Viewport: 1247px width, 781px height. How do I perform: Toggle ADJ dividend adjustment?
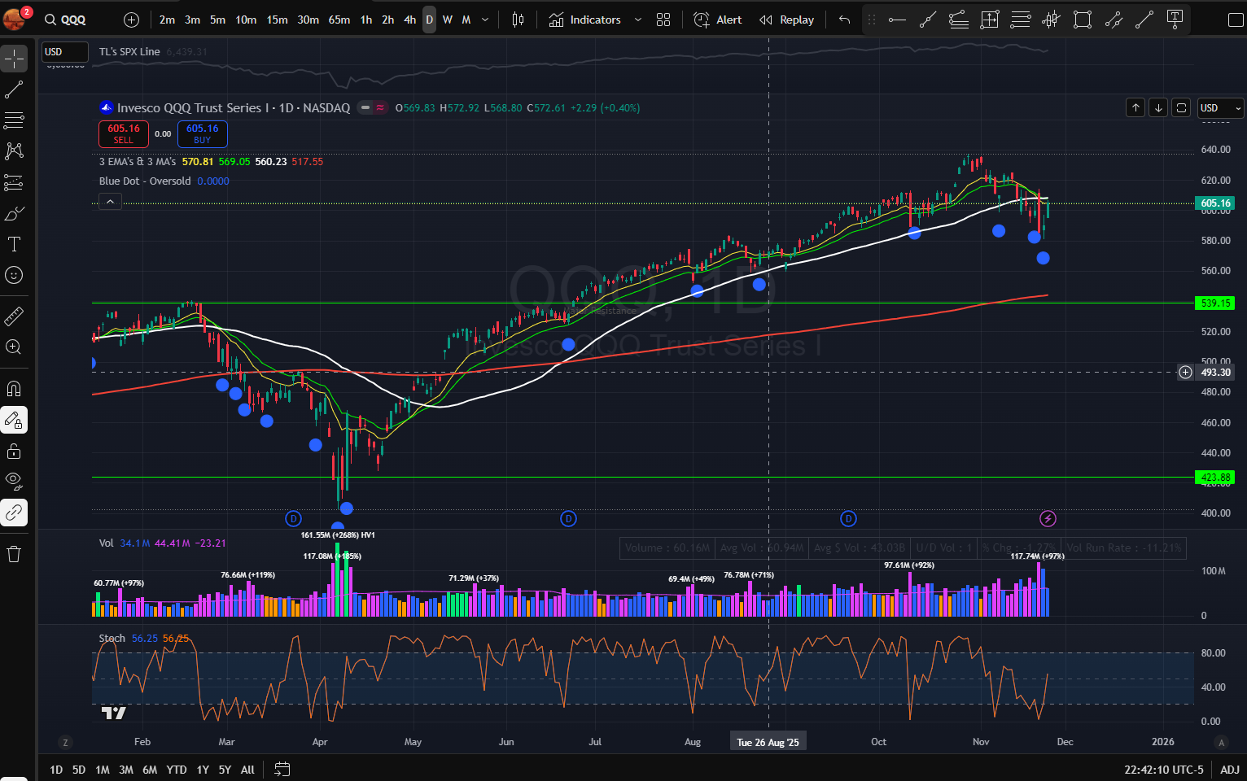coord(1230,770)
